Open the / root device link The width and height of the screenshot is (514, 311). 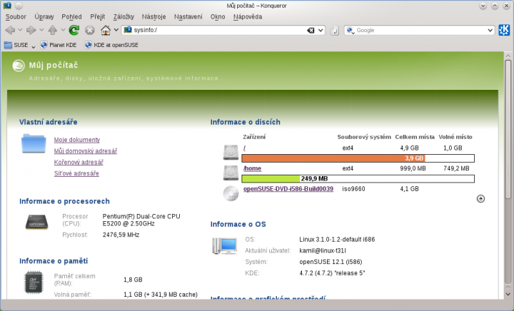click(x=245, y=148)
